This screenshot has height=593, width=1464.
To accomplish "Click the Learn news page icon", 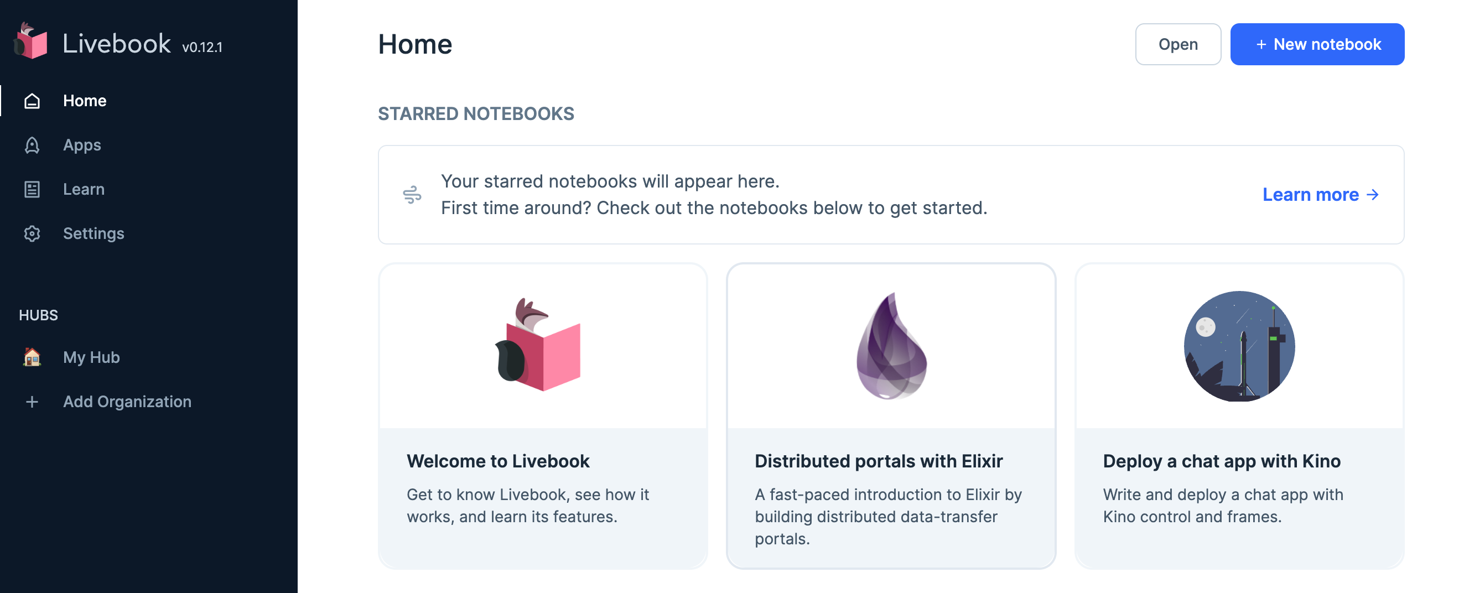I will [x=32, y=189].
